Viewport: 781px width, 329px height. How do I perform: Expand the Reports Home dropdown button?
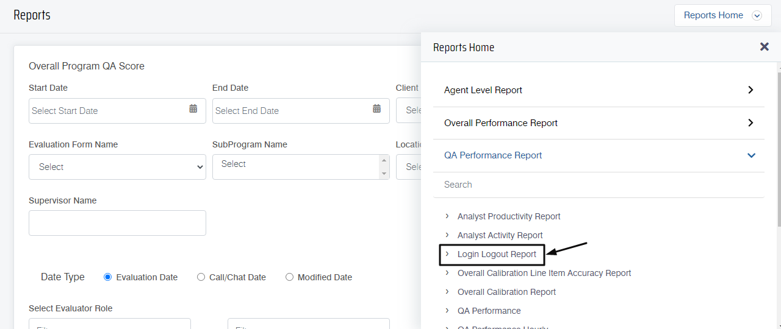[722, 15]
